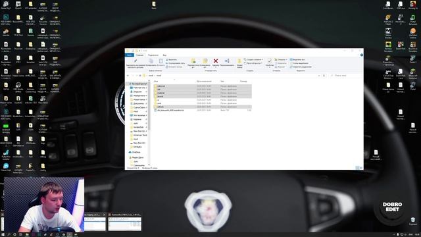This screenshot has width=421, height=237.
Task: Switch to the Вид ribbon tab
Action: (164, 55)
